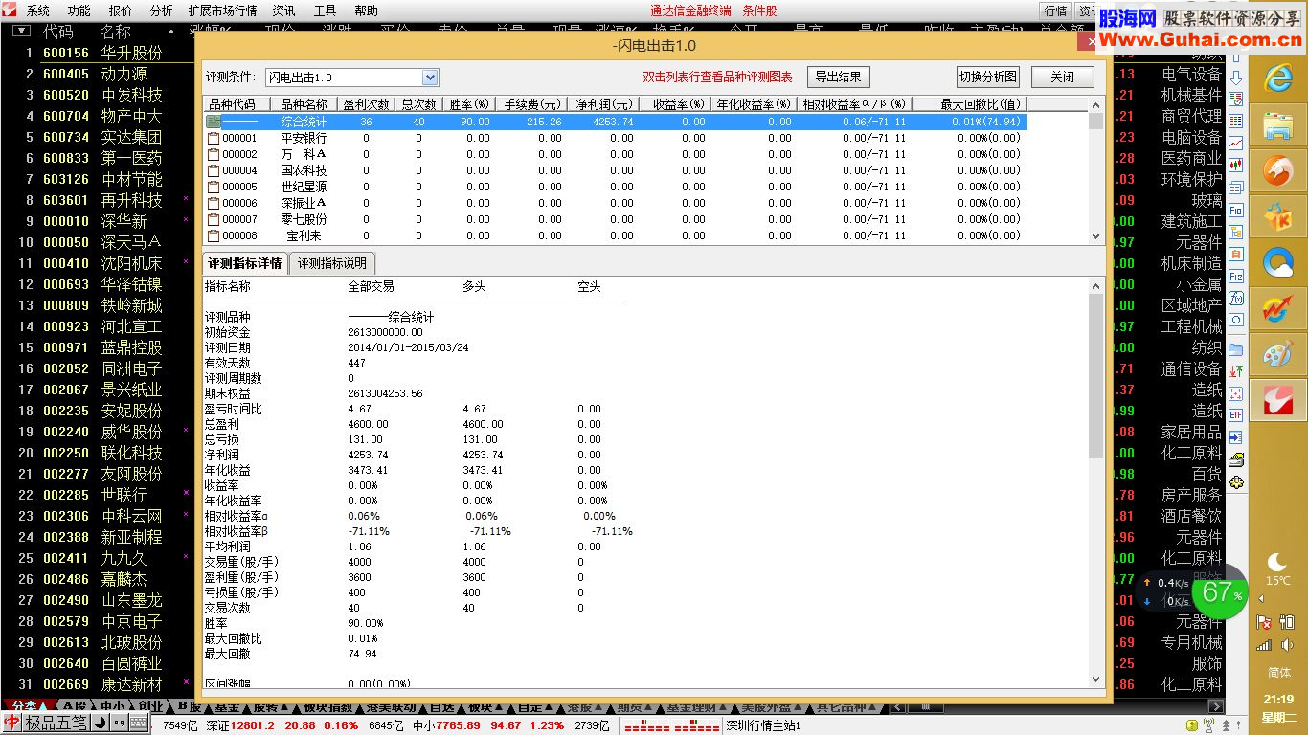
Task: Click the 切换分析图 button
Action: [x=988, y=78]
